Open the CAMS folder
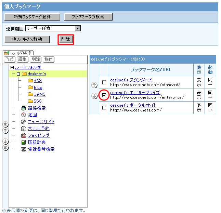Image resolution: width=221 pixels, height=213 pixels. tap(40, 94)
